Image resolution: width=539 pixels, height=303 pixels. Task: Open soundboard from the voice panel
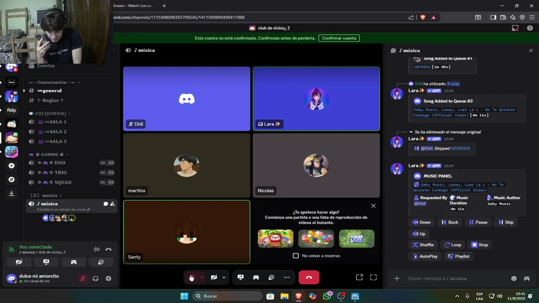[101, 262]
